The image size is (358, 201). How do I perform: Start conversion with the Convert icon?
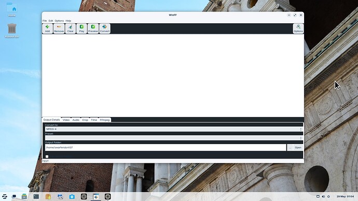coord(105,28)
